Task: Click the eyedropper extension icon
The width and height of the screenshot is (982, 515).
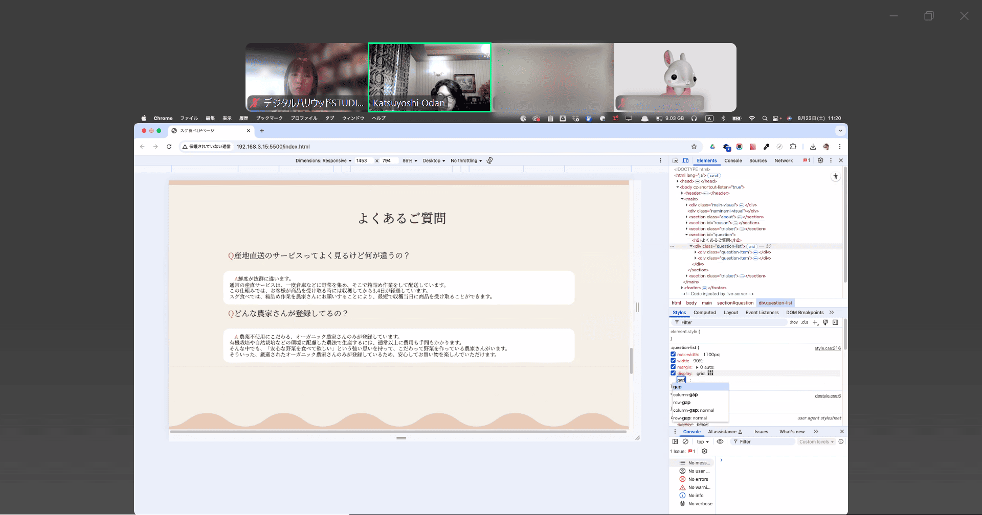Action: 766,147
